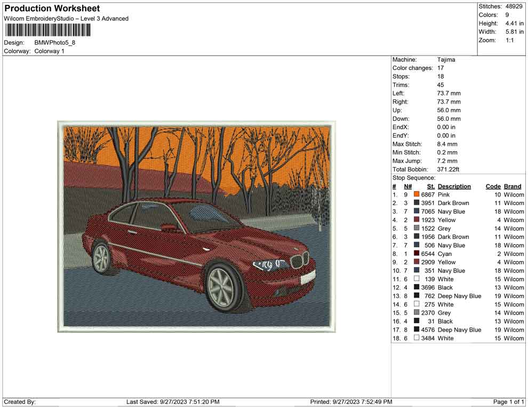Click the swatch beside 506 Navy Blue
This screenshot has width=528, height=407.
pos(417,245)
